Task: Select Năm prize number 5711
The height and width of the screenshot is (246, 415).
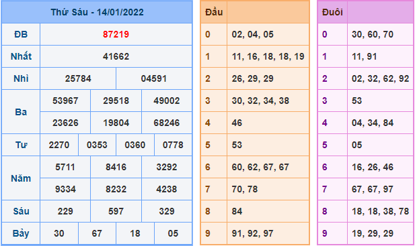Action: [65, 167]
